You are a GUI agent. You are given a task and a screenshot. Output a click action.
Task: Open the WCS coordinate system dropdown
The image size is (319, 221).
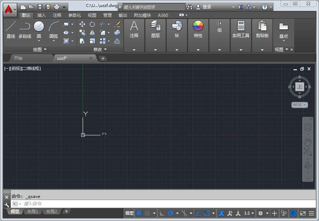[299, 105]
